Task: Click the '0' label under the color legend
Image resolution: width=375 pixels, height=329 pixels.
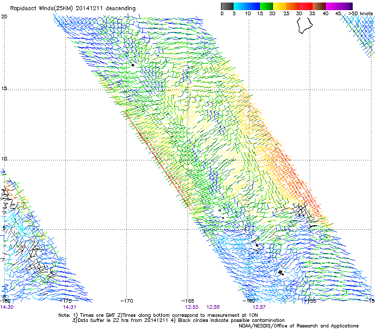Action: click(x=222, y=14)
